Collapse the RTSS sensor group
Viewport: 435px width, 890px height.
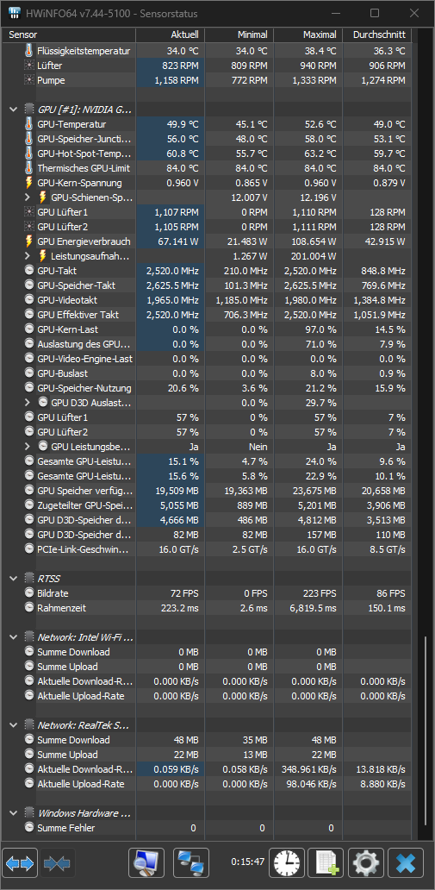[x=14, y=579]
